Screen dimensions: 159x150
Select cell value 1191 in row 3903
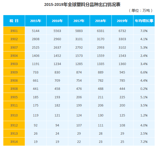[x=36, y=64]
